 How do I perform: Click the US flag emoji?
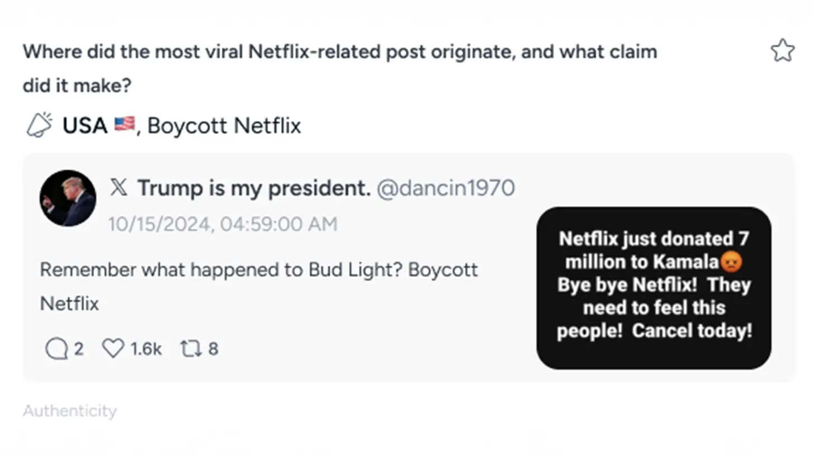125,124
